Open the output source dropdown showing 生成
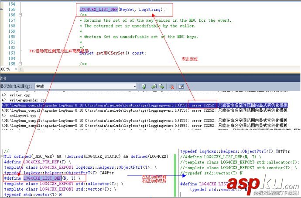The image size is (301, 198). (x=86, y=86)
